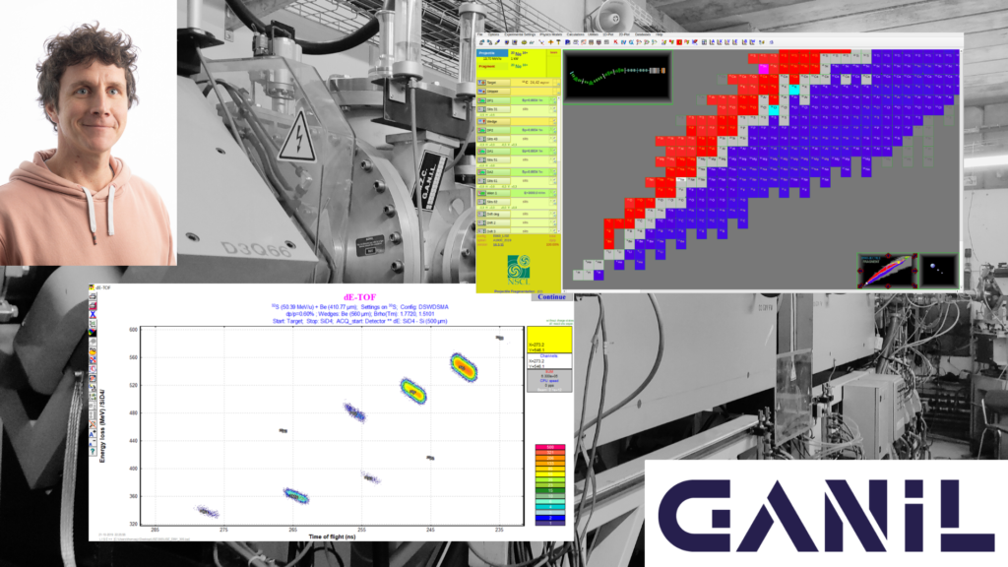Select the magenta isotope cell on nuclide chart
Image resolution: width=1008 pixels, height=567 pixels.
click(763, 70)
